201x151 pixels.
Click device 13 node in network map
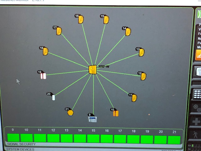[x=142, y=52]
